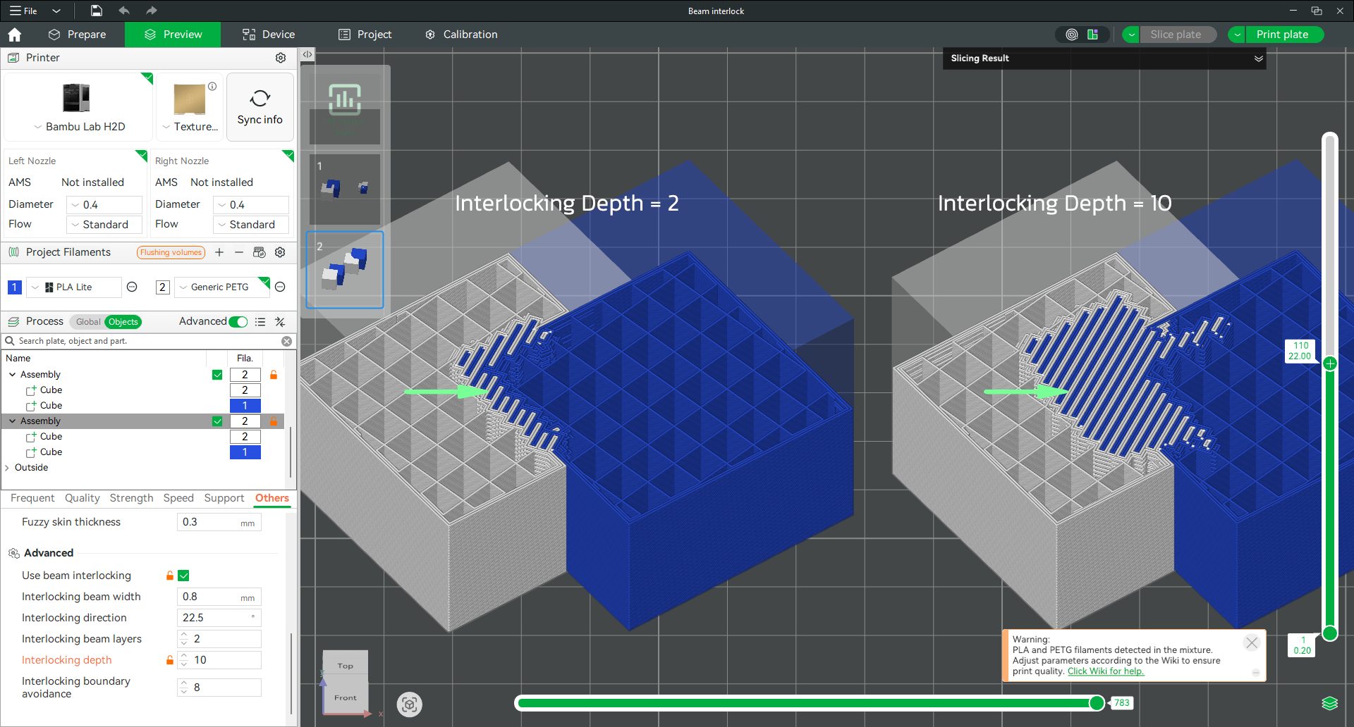The image size is (1354, 727).
Task: Open the layer view icon bottom right
Action: [1329, 703]
